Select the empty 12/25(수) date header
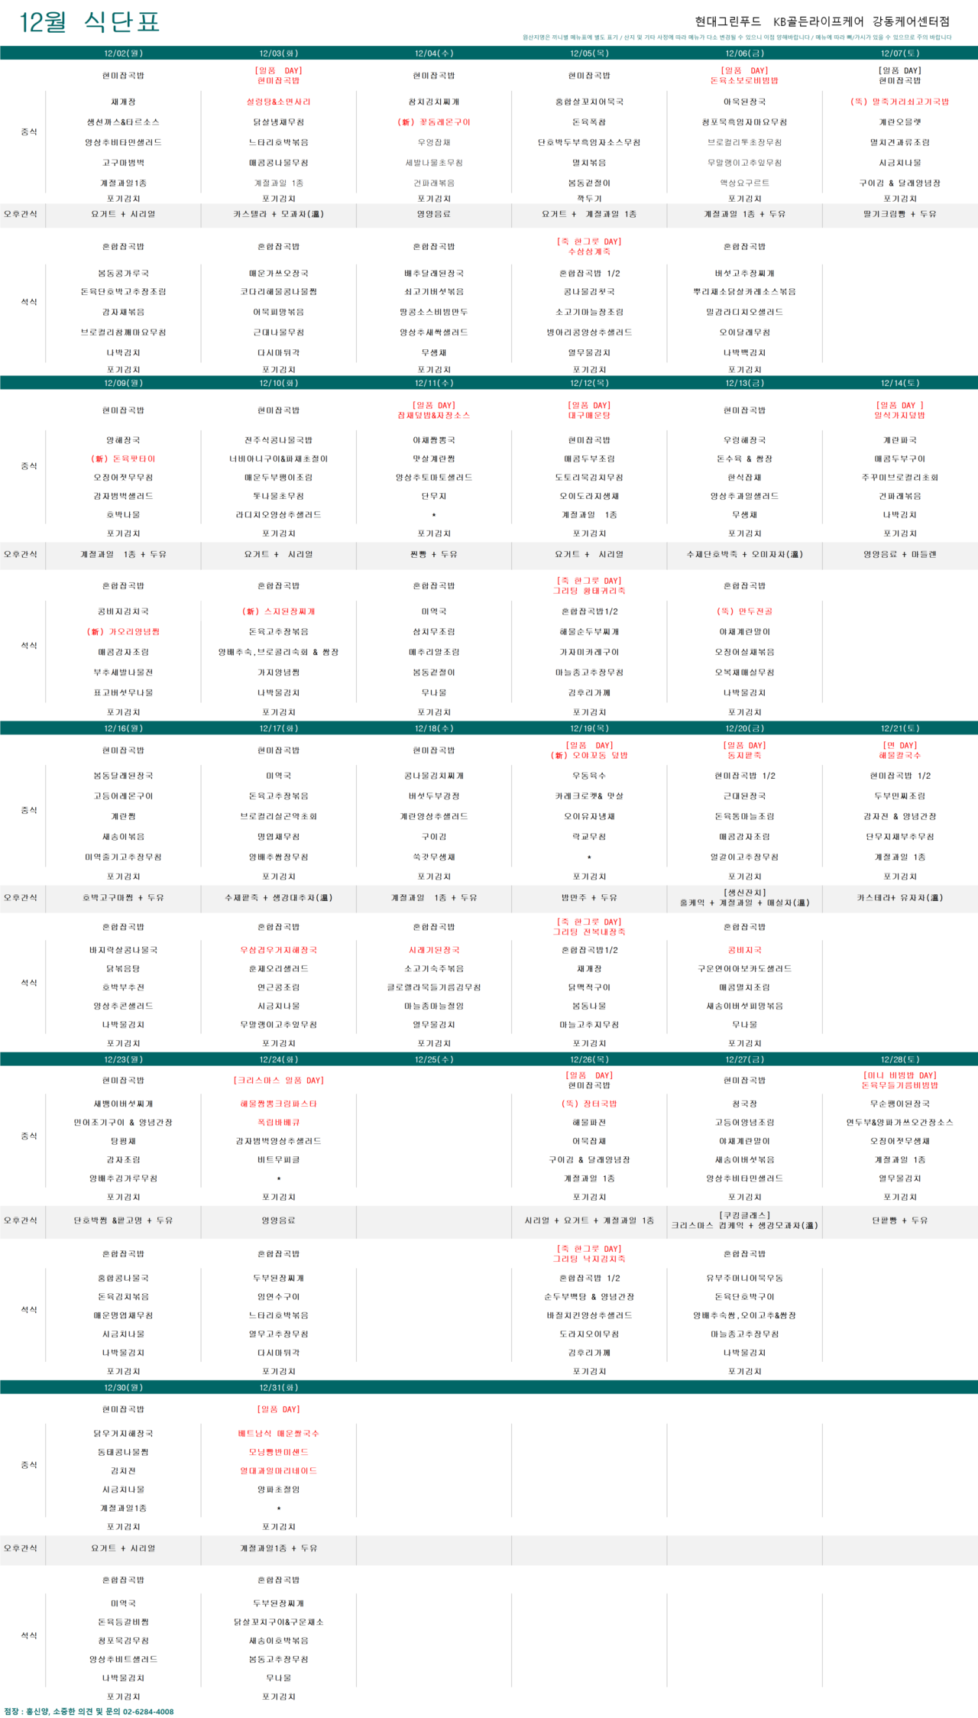Viewport: 978px width, 1718px height. point(434,1059)
